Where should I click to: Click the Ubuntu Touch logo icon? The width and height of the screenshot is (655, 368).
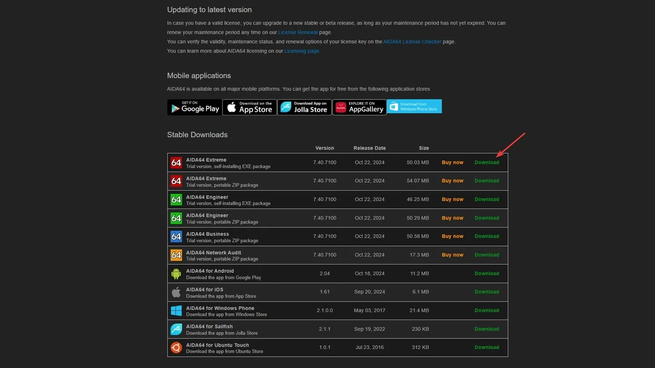pyautogui.click(x=176, y=348)
